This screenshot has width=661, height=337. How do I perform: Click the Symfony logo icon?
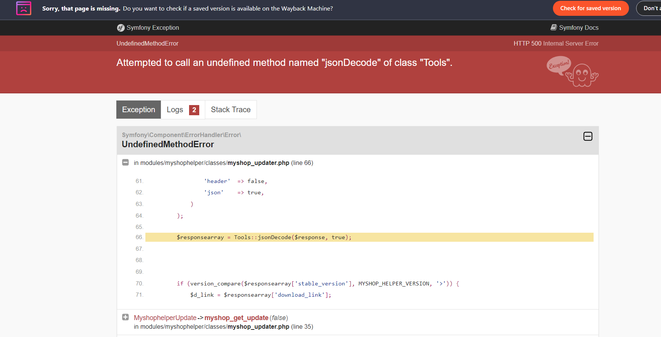(x=121, y=28)
